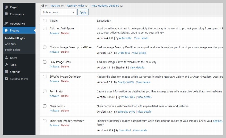Image resolution: width=226 pixels, height=138 pixels.
Task: Activate the EWWW Image Optimizer plugin
Action: pyautogui.click(x=54, y=81)
